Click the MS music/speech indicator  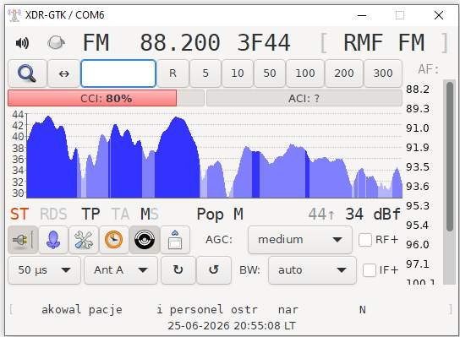[150, 214]
